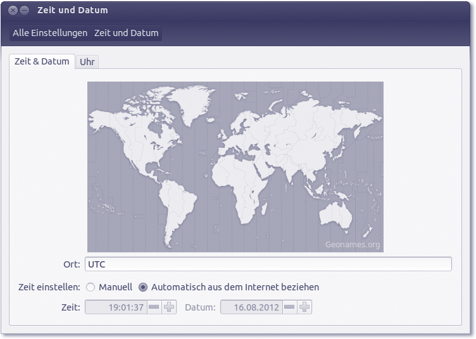Image resolution: width=476 pixels, height=339 pixels.
Task: Increase the Zeit value with plus button
Action: coord(169,307)
